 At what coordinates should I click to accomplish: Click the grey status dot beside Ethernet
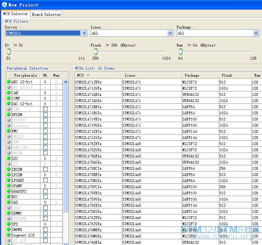(9, 125)
